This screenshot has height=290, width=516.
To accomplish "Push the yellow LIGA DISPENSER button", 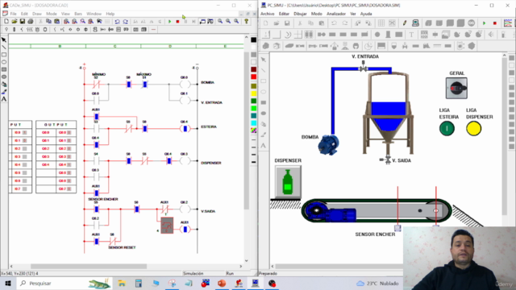I will pyautogui.click(x=473, y=128).
